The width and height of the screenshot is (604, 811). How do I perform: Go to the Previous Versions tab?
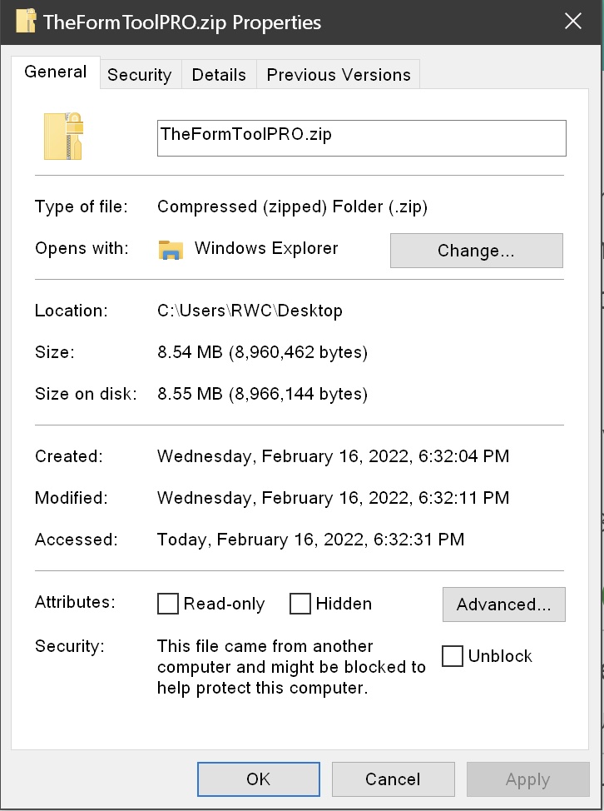click(339, 74)
